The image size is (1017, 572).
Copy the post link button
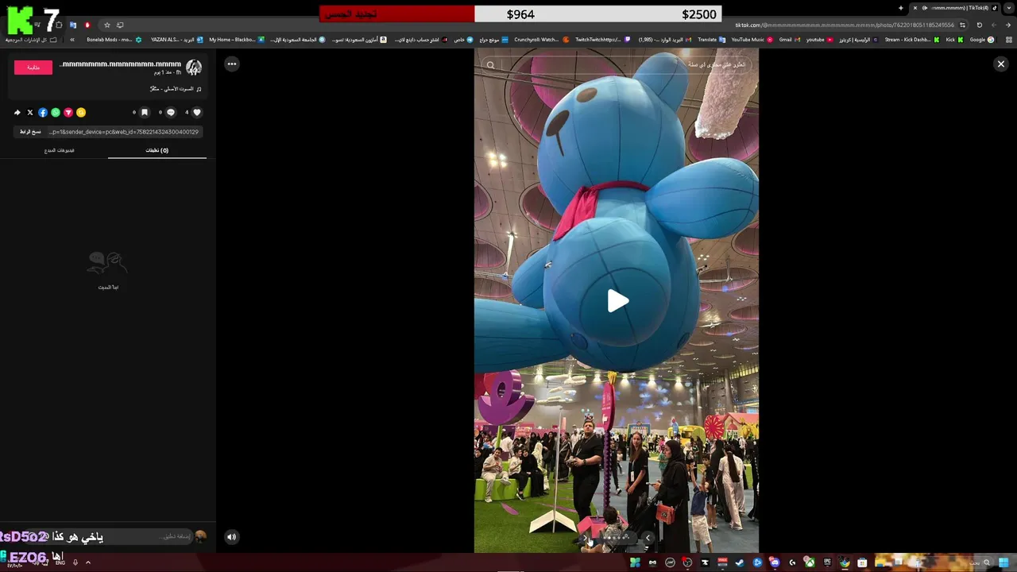tap(30, 132)
